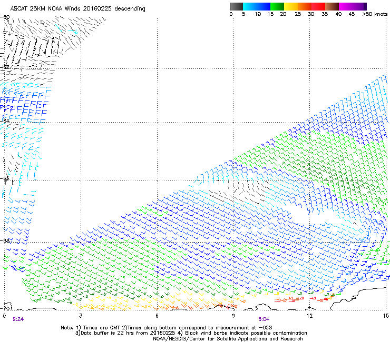Click the '3' longitude axis label
The image size is (390, 342).
81,316
